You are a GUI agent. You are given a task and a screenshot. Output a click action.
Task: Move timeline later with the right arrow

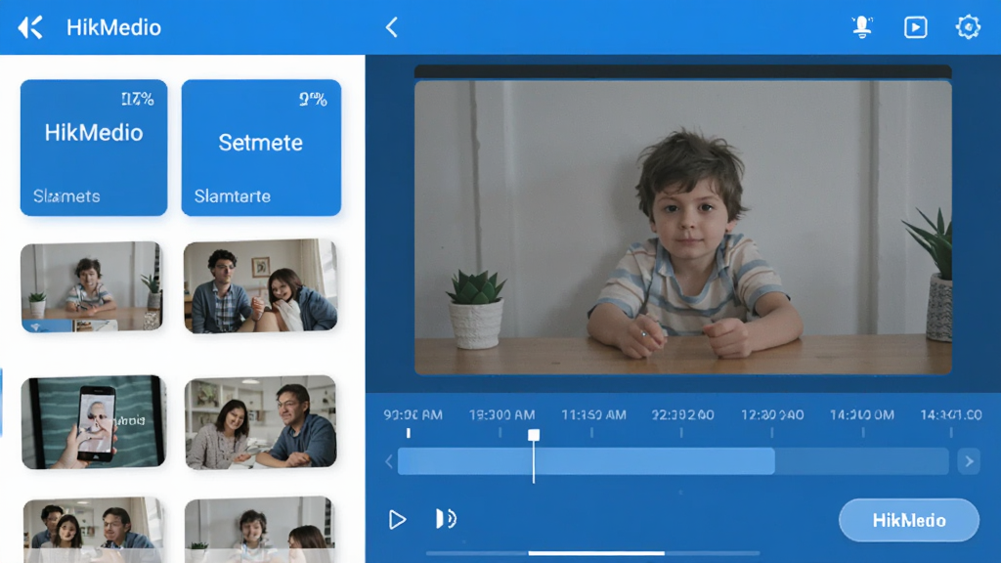(x=969, y=461)
